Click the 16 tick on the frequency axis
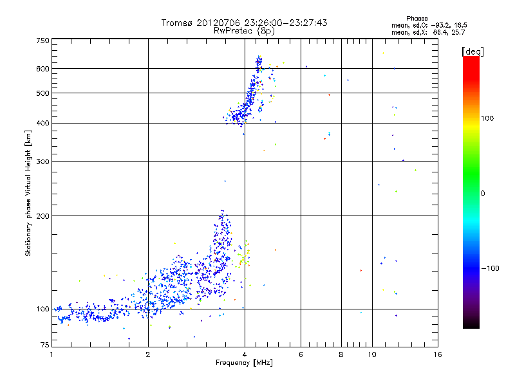This screenshot has width=515, height=386. (437, 355)
